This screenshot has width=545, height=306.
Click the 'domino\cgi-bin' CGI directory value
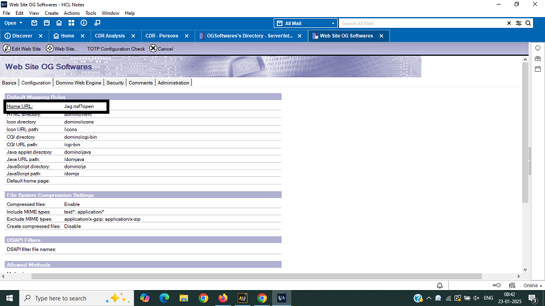(x=80, y=137)
